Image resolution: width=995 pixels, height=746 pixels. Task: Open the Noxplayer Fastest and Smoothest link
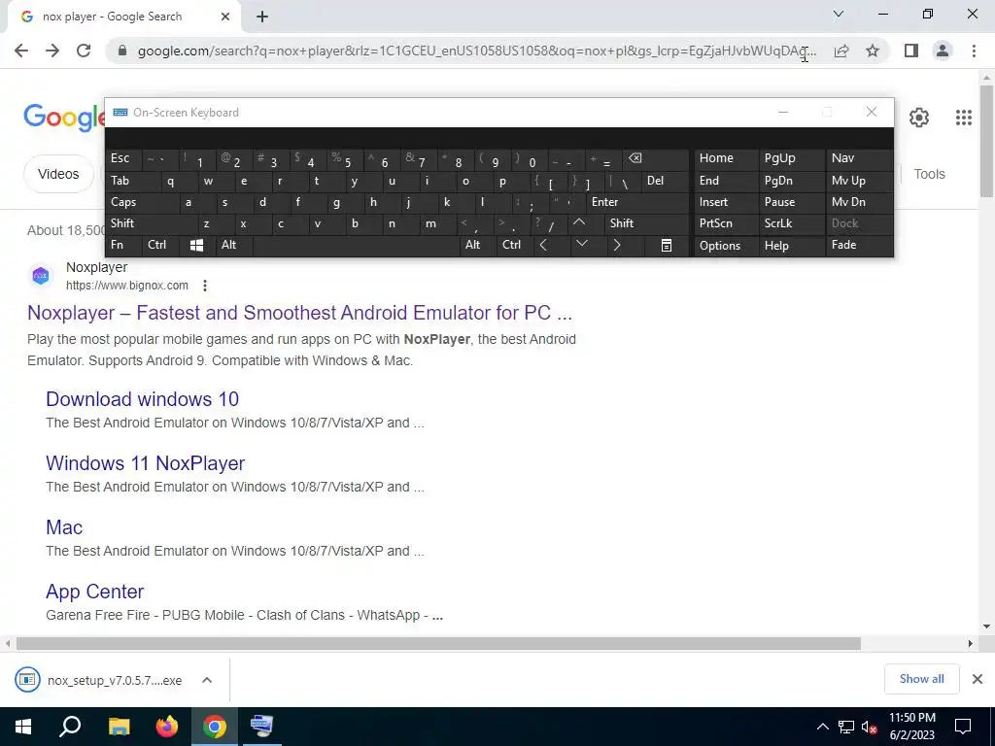click(x=299, y=313)
